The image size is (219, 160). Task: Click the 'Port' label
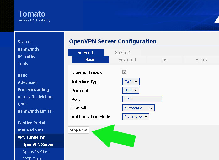[76, 99]
